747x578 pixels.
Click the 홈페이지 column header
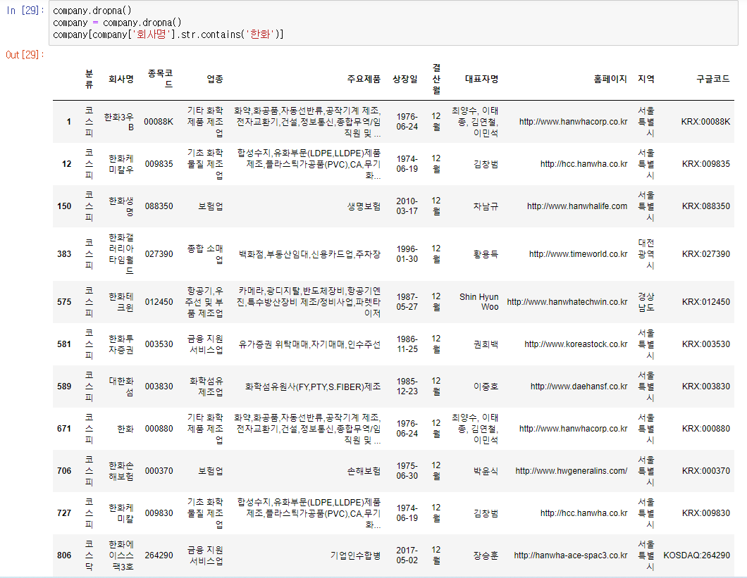tap(610, 79)
